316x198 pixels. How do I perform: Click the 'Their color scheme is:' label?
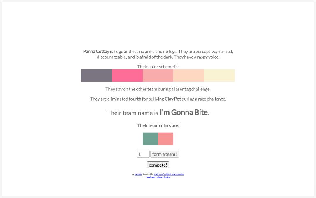coord(158,66)
